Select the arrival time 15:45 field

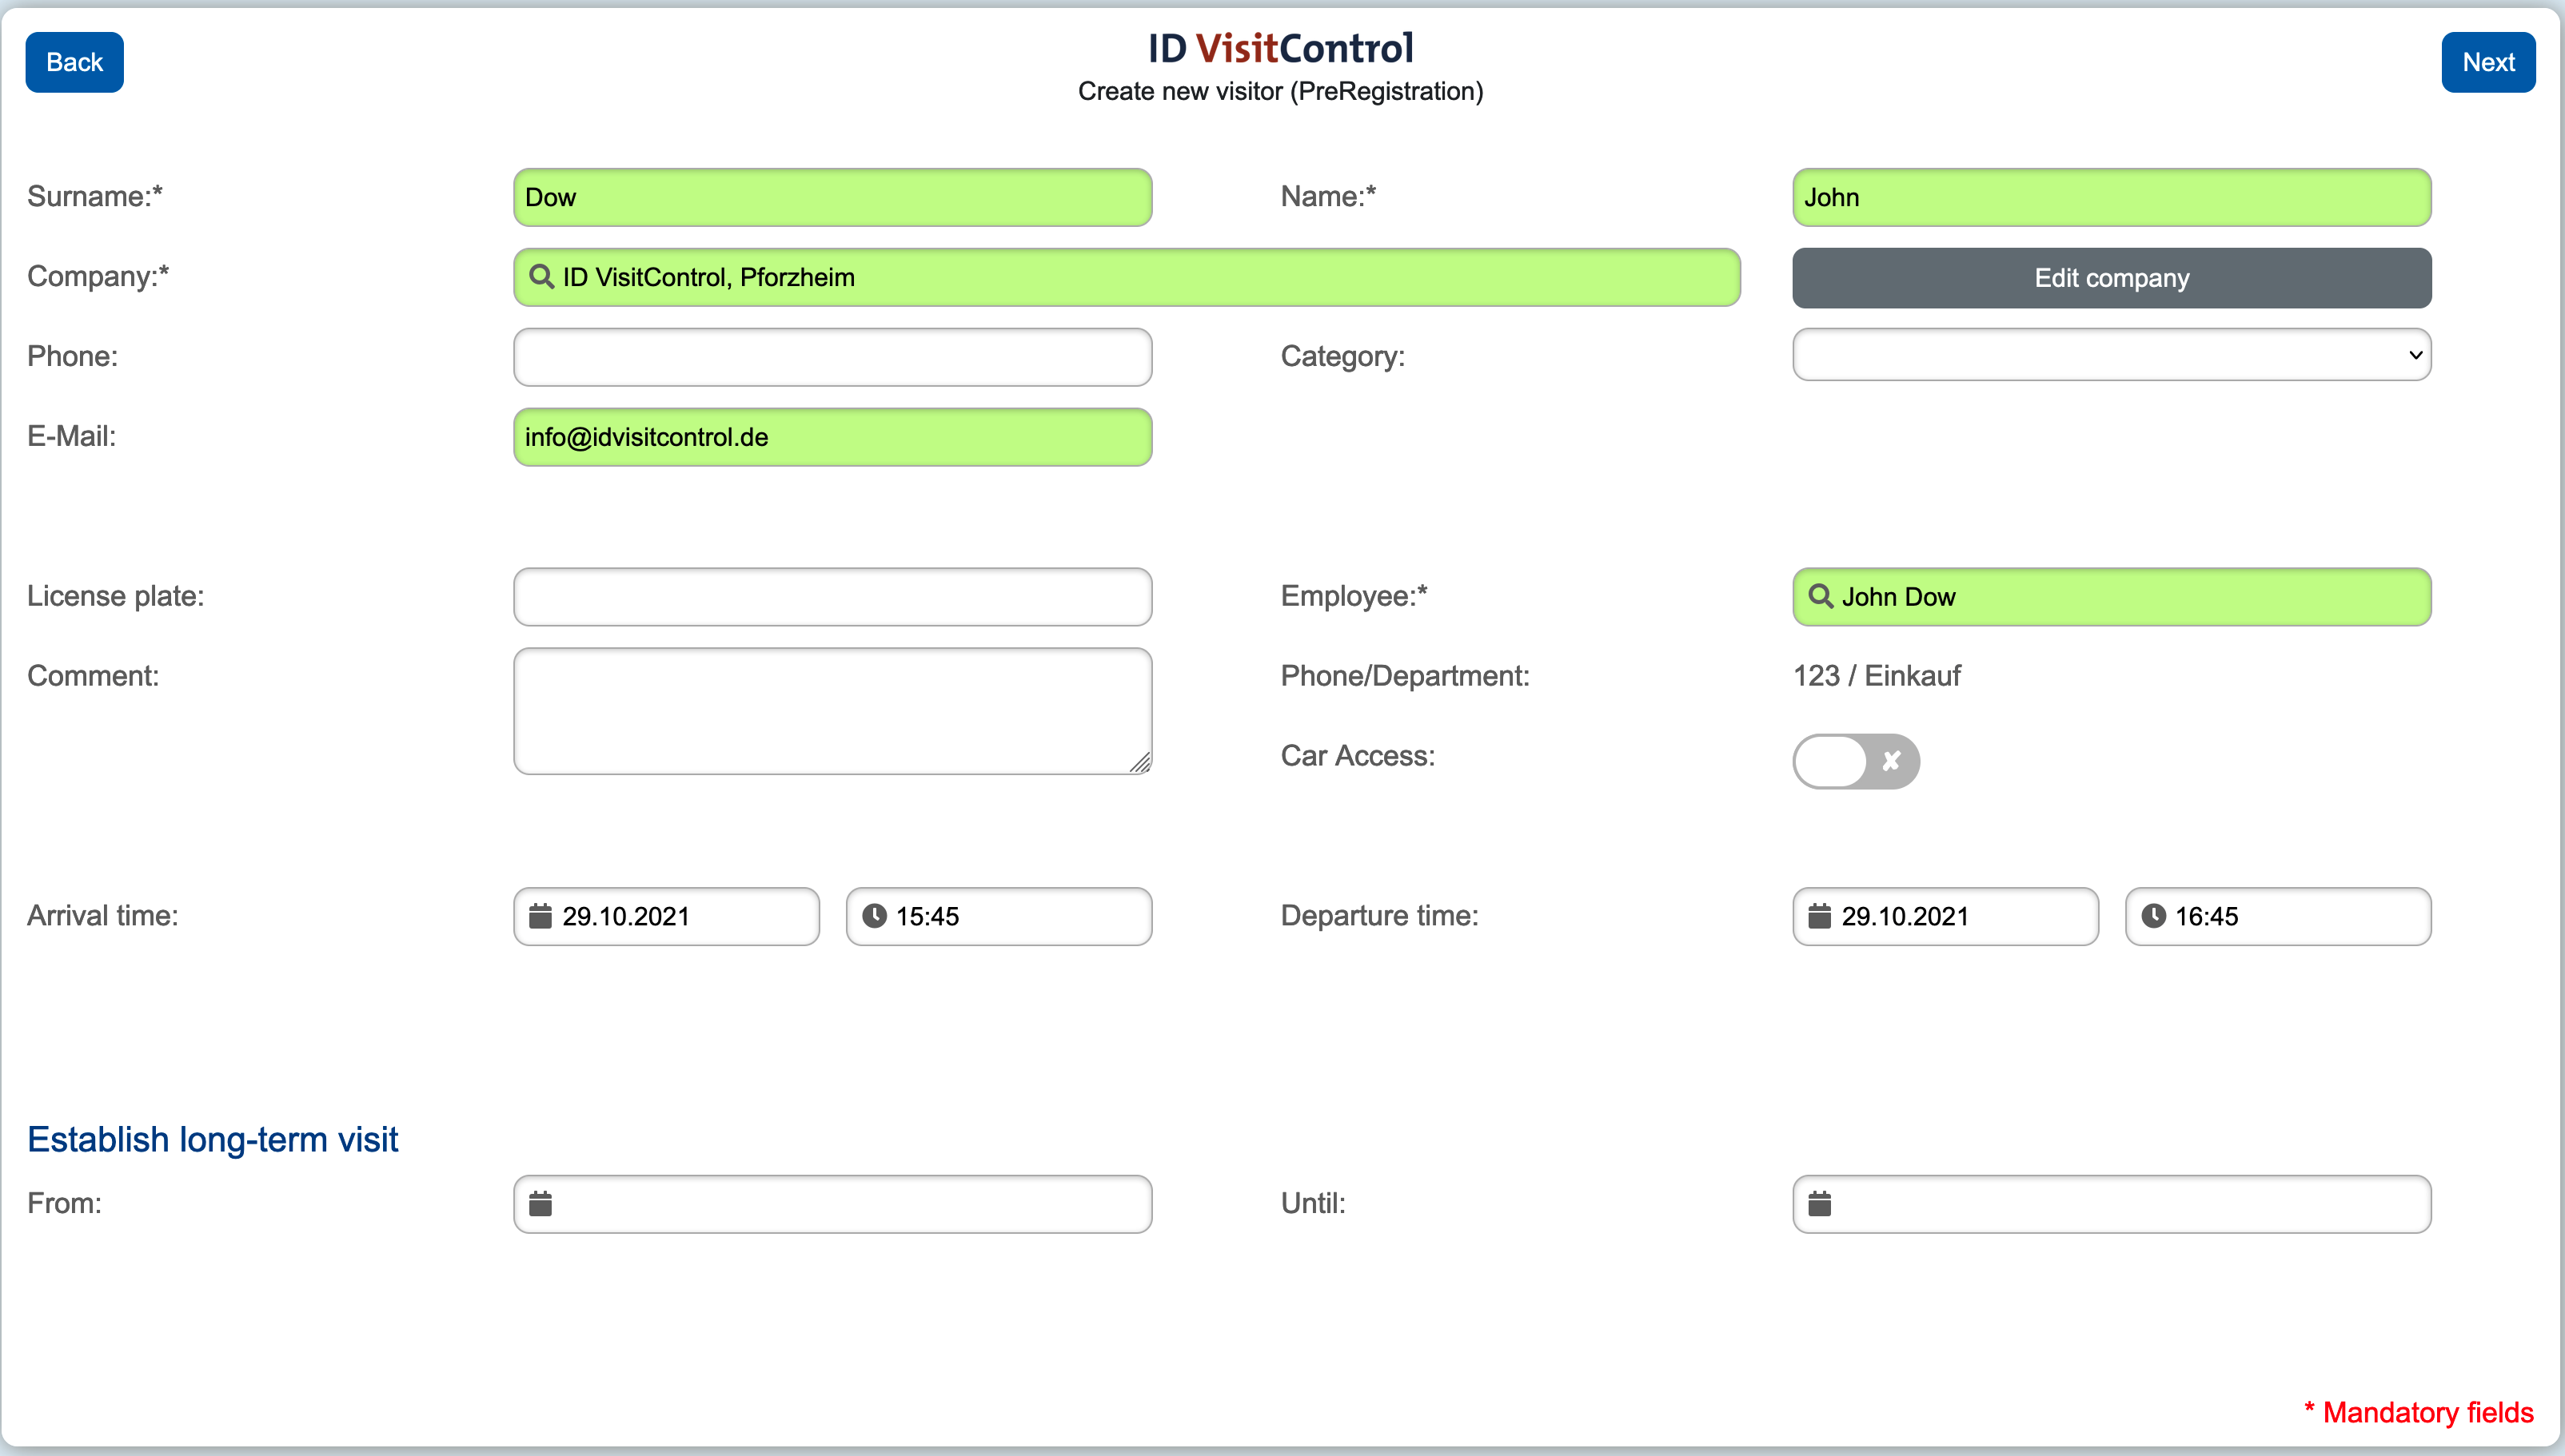click(x=999, y=916)
